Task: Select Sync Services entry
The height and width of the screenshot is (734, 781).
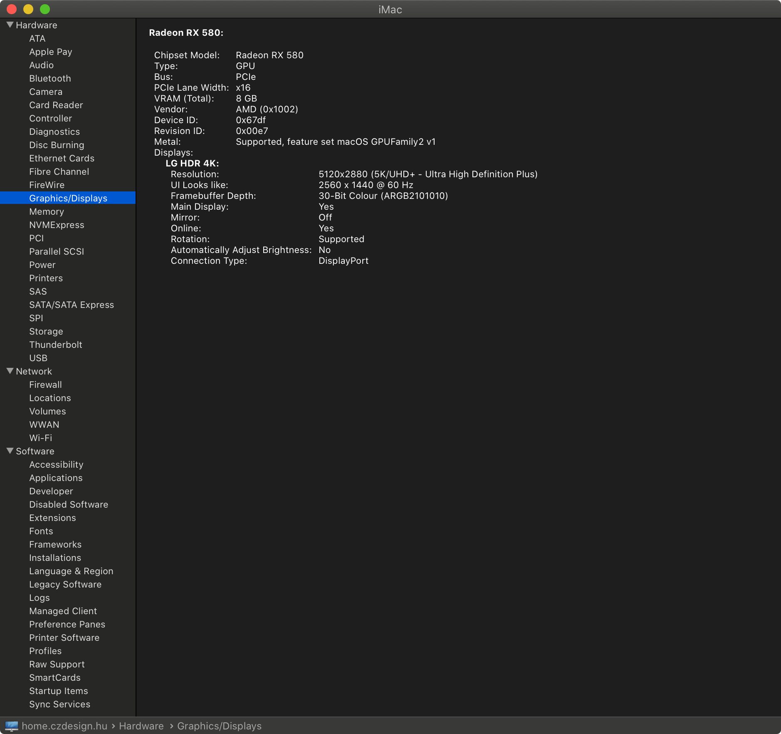Action: click(x=60, y=704)
